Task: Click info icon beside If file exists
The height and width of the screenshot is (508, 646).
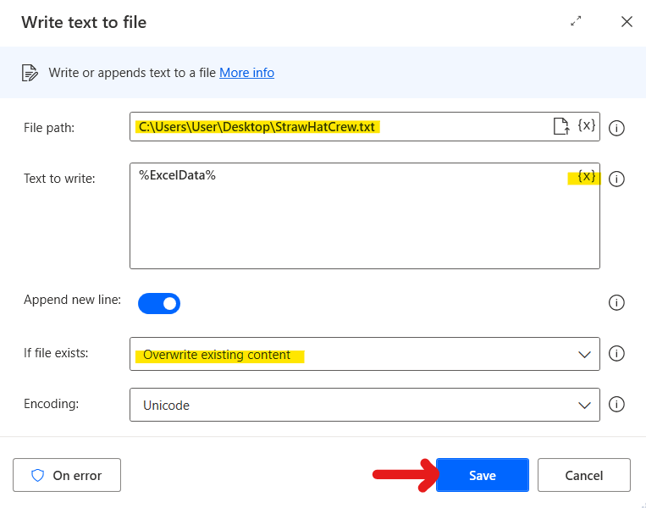Action: [x=617, y=354]
